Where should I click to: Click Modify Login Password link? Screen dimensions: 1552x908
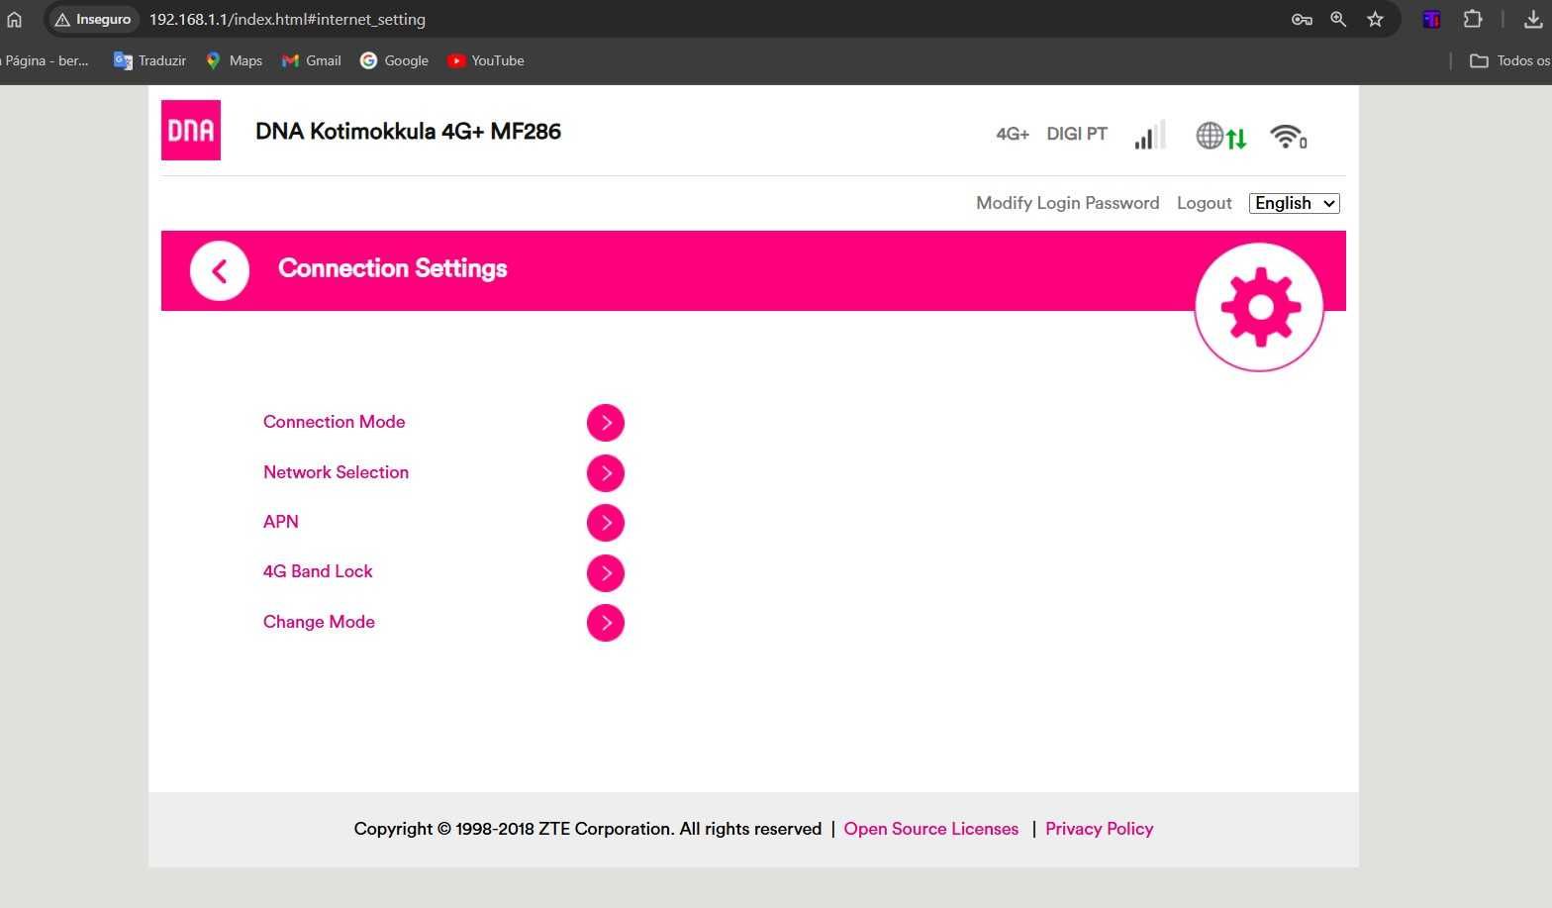(x=1067, y=203)
